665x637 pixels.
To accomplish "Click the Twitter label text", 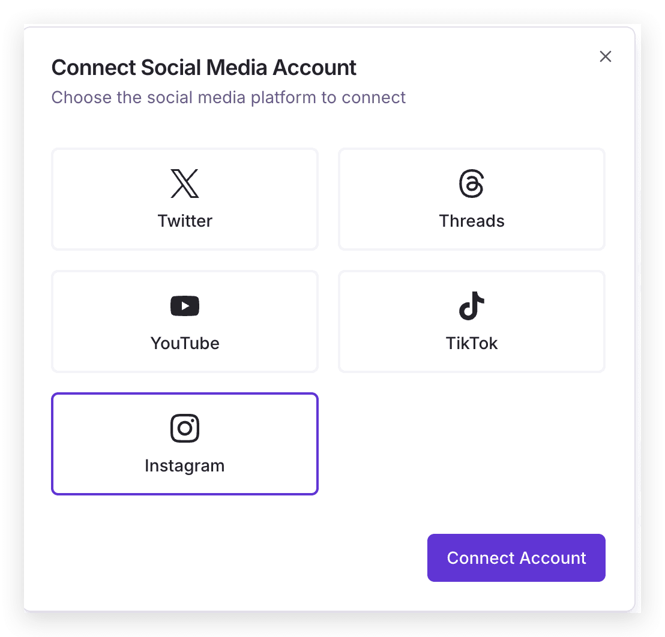I will pos(185,221).
